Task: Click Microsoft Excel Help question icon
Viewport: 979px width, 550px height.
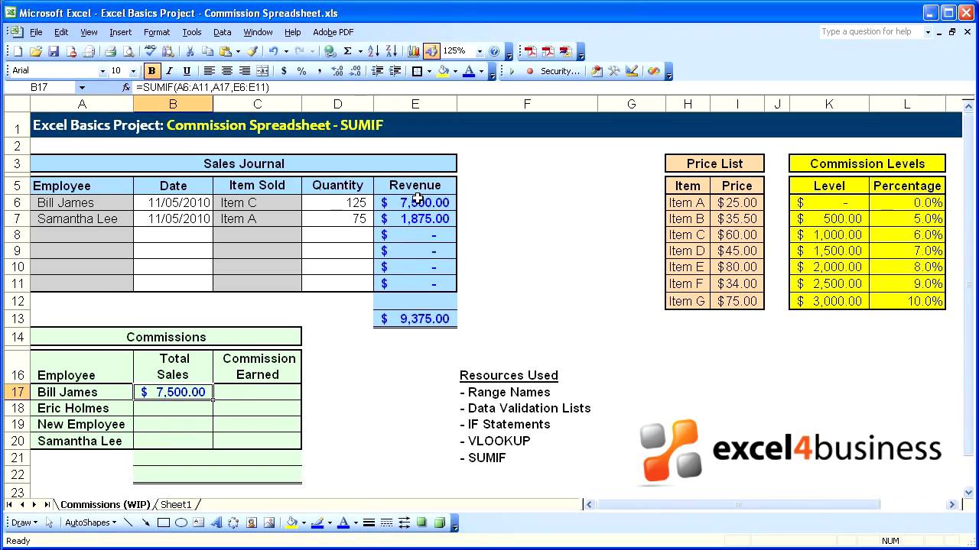Action: [x=494, y=51]
